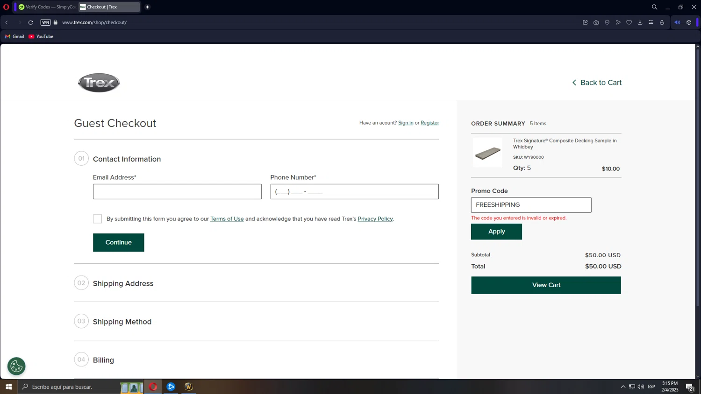701x394 pixels.
Task: Switch to Verify Codes SimplyCodes tab
Action: coord(47,7)
